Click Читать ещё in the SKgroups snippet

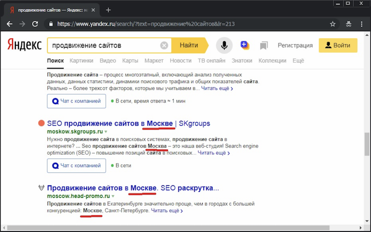pos(214,153)
